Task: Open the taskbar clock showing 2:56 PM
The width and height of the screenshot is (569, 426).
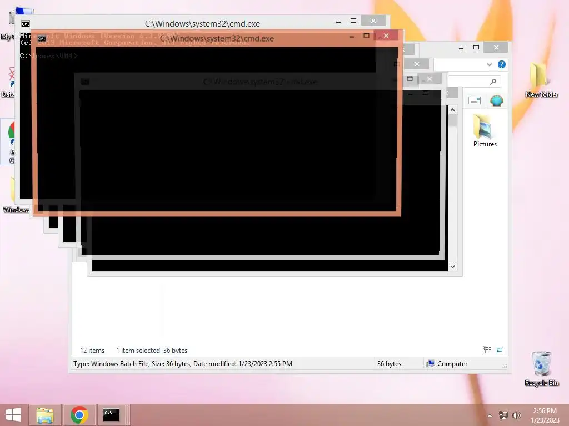Action: (545, 415)
